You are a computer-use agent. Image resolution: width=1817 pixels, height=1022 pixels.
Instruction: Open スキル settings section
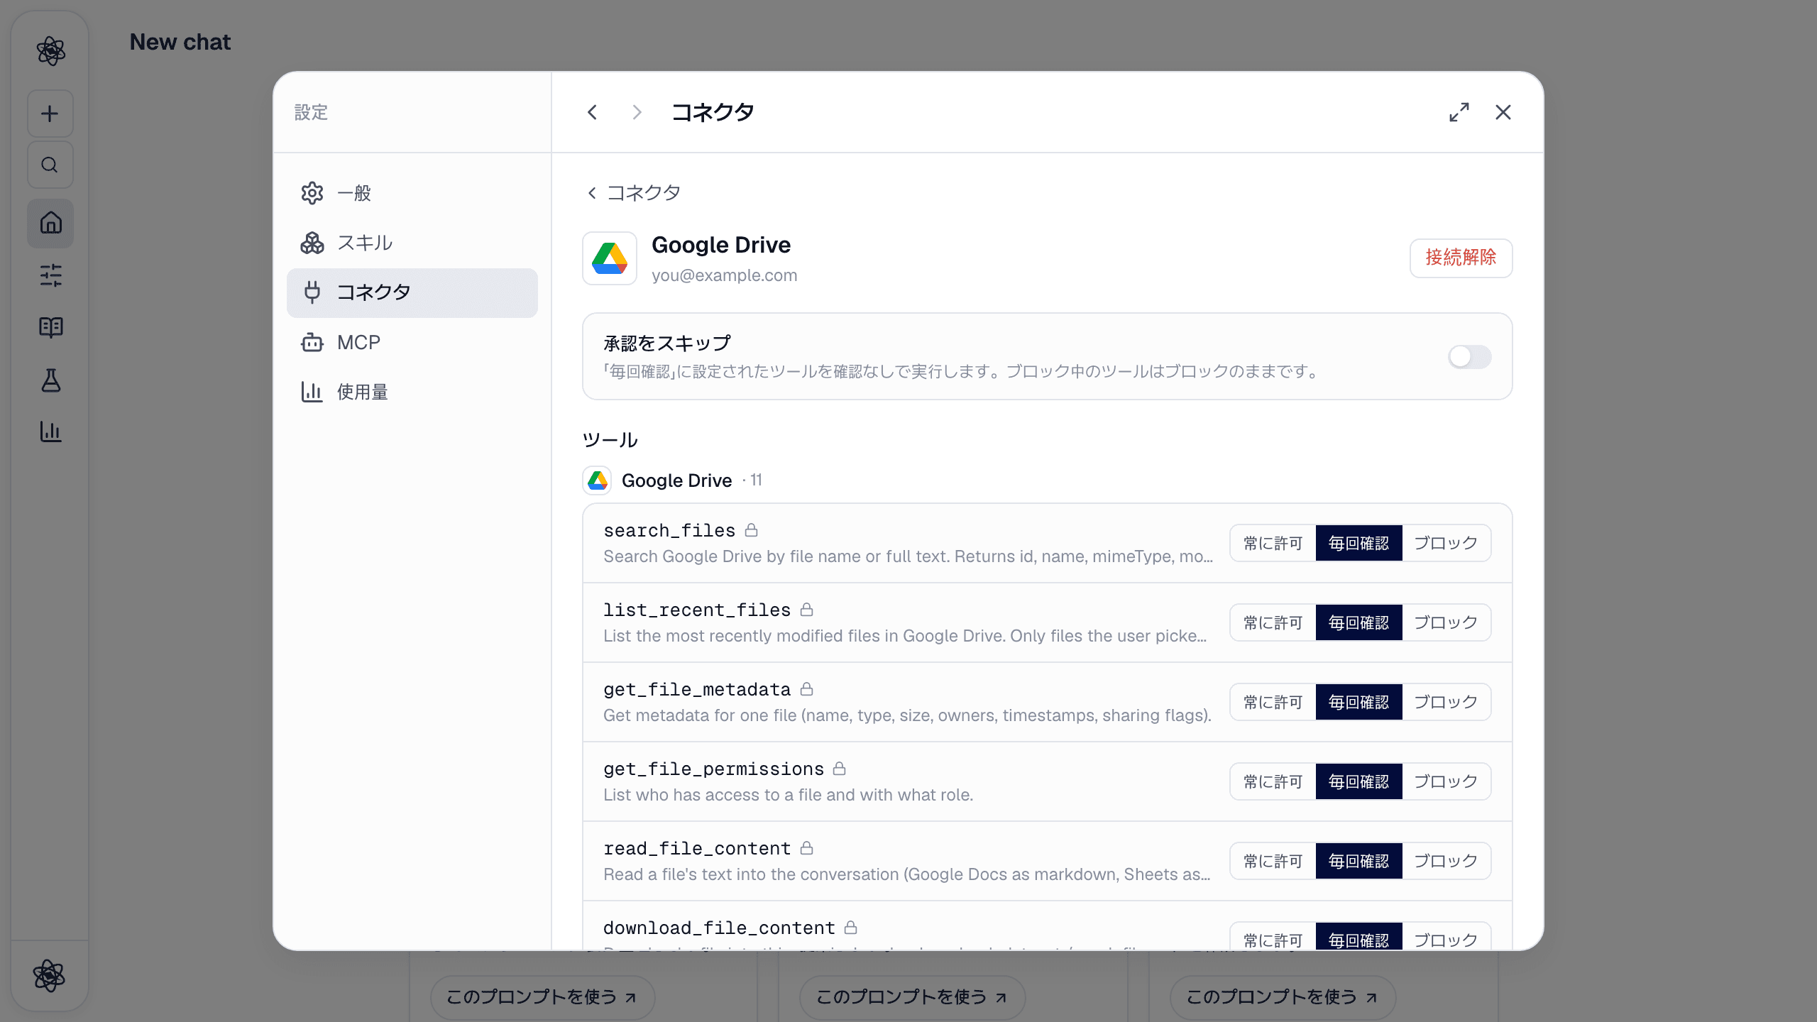pos(412,243)
